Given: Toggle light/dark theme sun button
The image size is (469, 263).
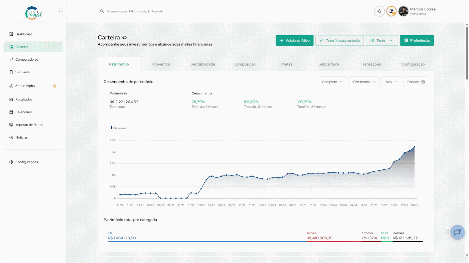Looking at the screenshot, I should [379, 11].
